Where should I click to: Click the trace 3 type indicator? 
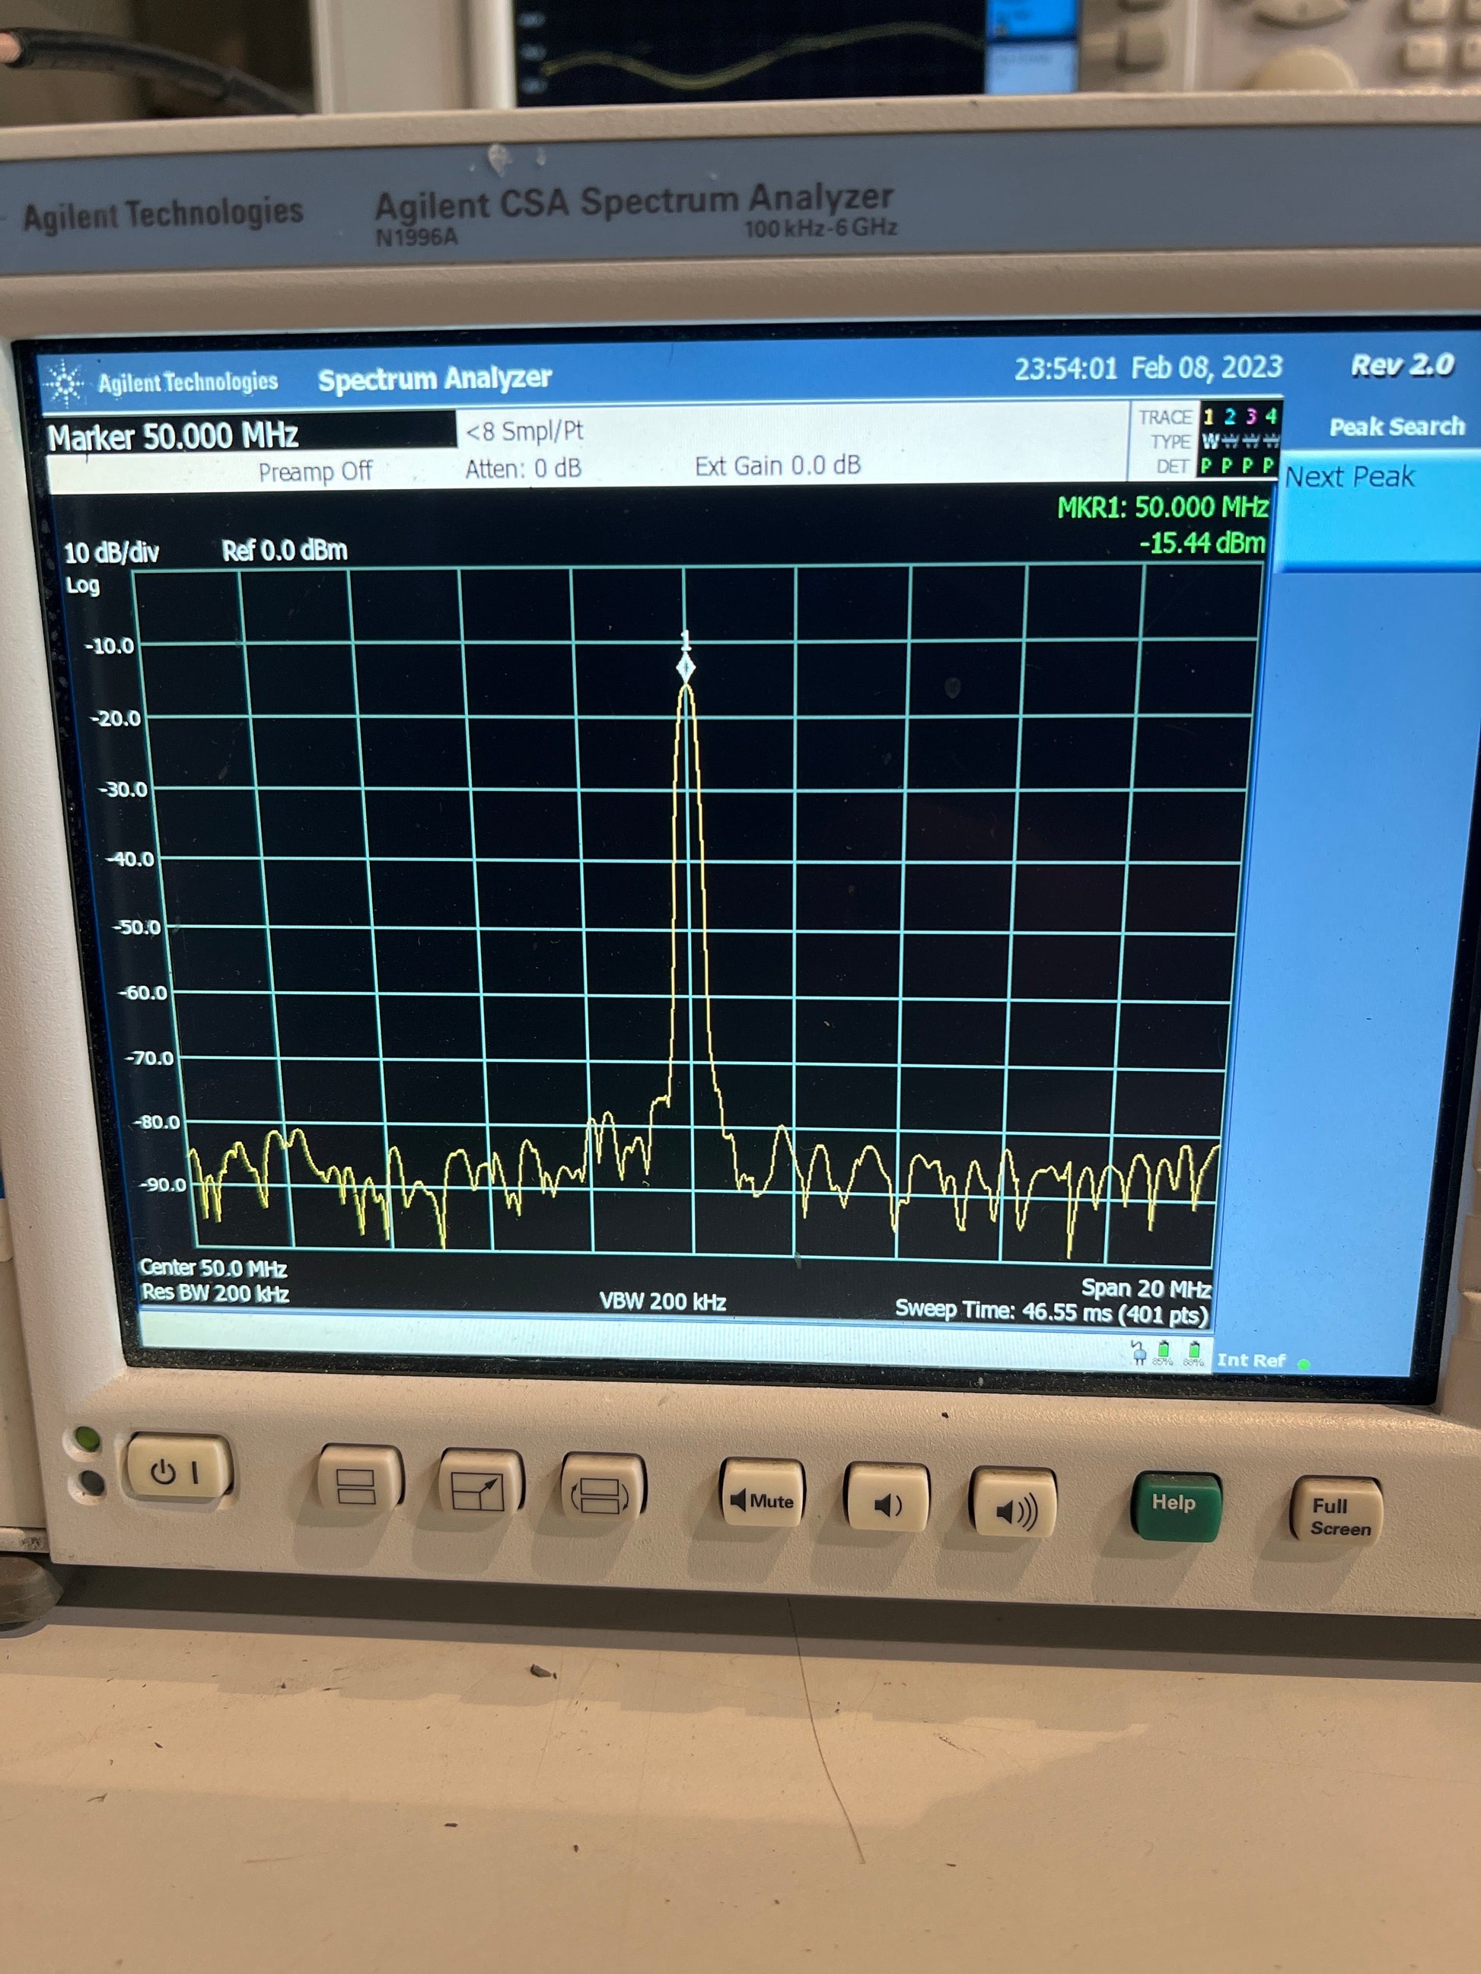pyautogui.click(x=1250, y=441)
